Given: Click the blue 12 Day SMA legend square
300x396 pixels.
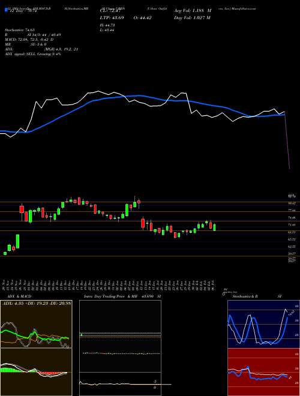Looking at the screenshot, I should [6, 10].
